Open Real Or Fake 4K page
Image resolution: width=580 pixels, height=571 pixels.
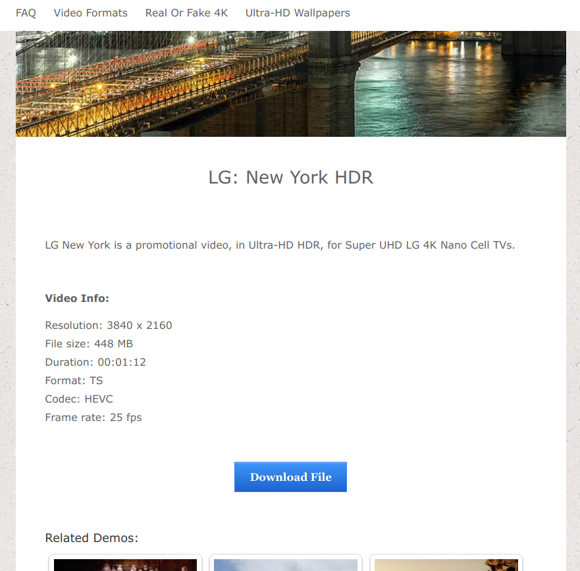tap(186, 13)
